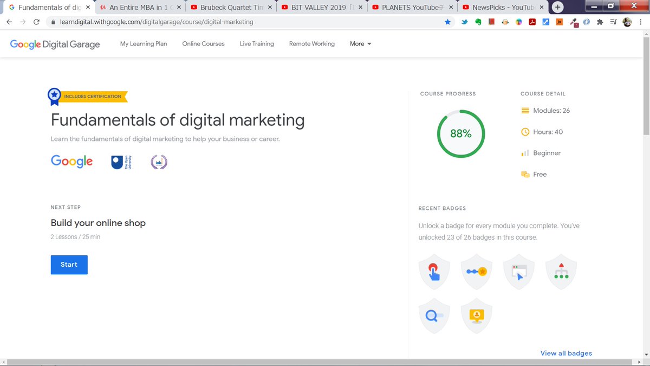Open My Learning Plan menu item
The width and height of the screenshot is (650, 366).
tap(144, 44)
